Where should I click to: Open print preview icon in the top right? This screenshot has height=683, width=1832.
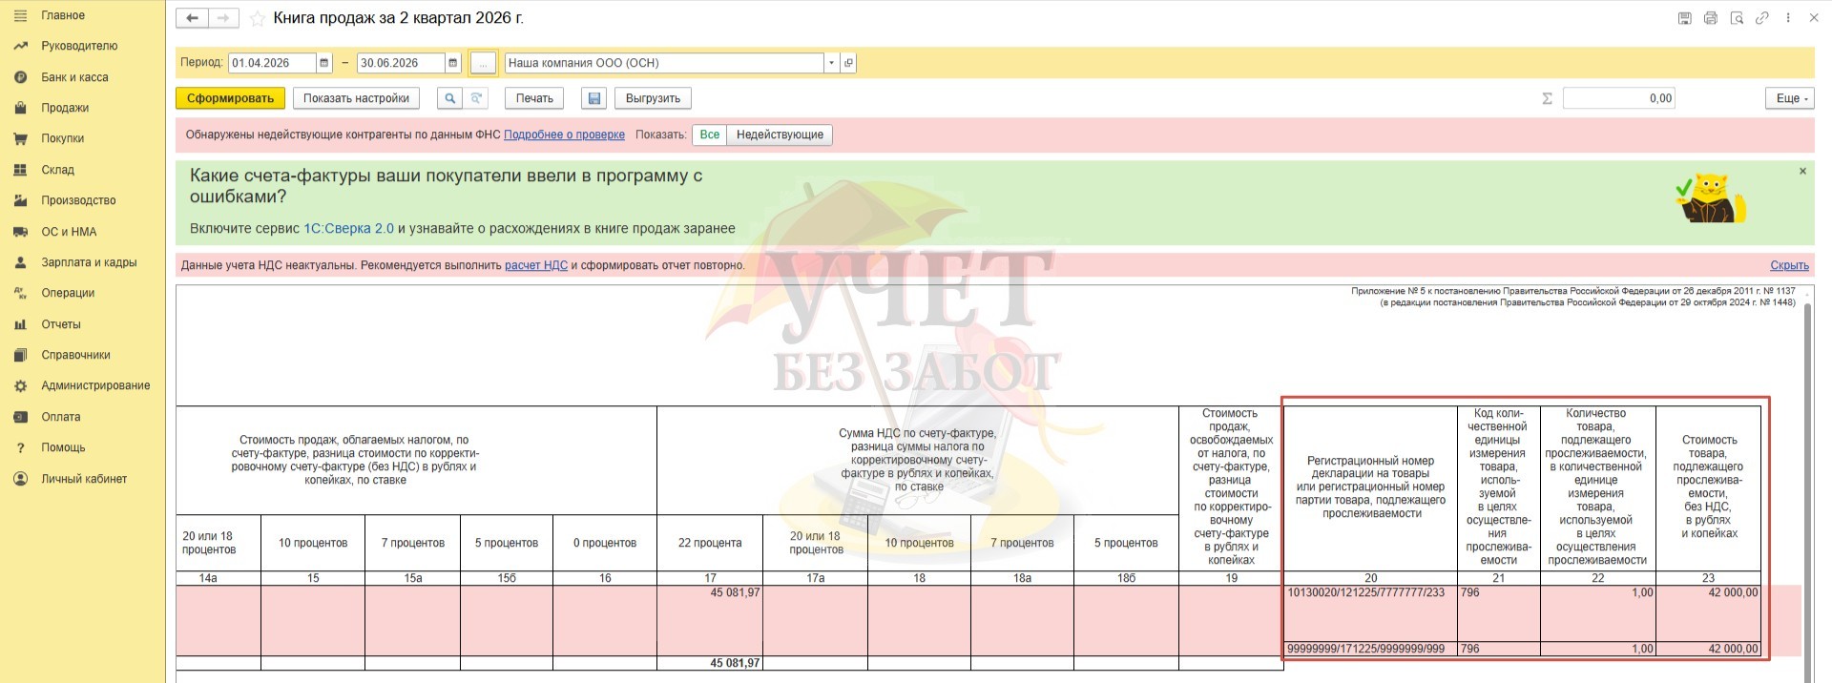point(1737,18)
